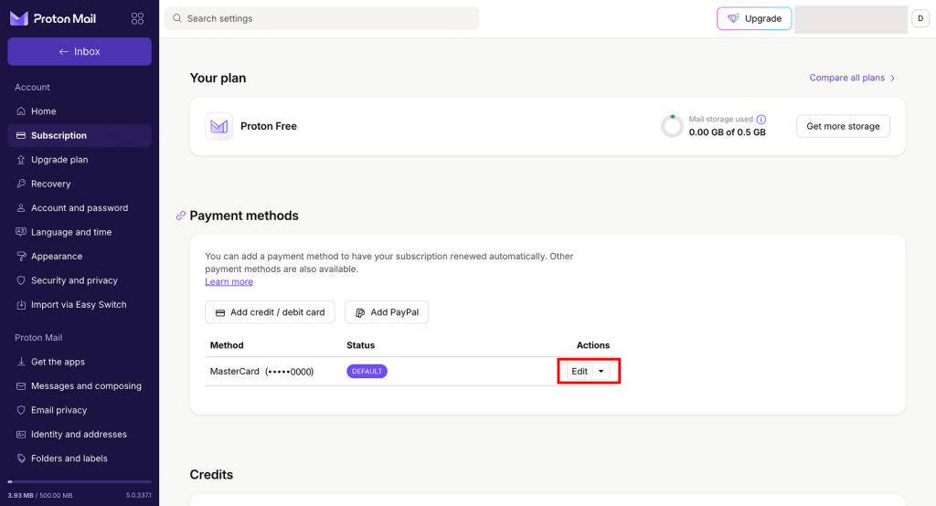Open Security and privacy settings
Screen dimensions: 936x506
pyautogui.click(x=74, y=280)
